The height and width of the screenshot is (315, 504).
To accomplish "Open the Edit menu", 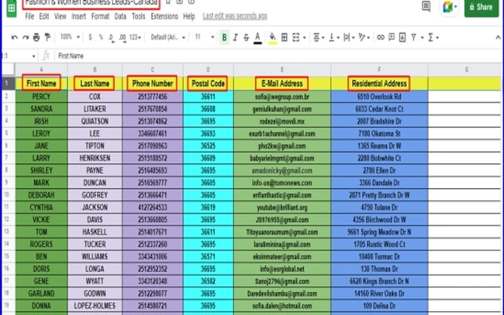I will click(44, 16).
